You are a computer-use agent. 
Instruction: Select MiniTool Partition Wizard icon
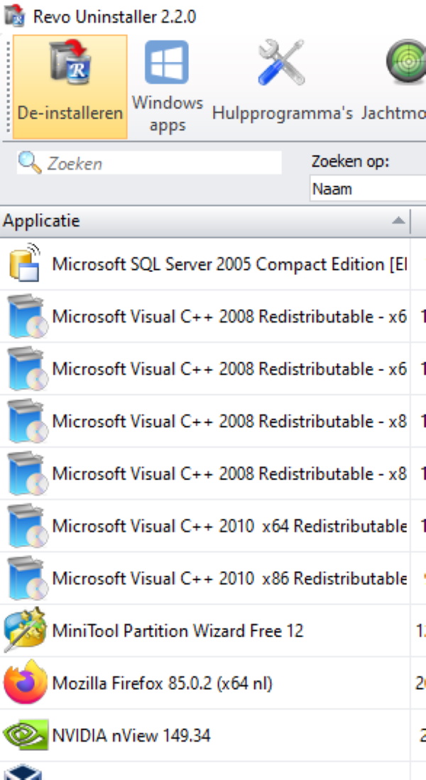pos(25,630)
